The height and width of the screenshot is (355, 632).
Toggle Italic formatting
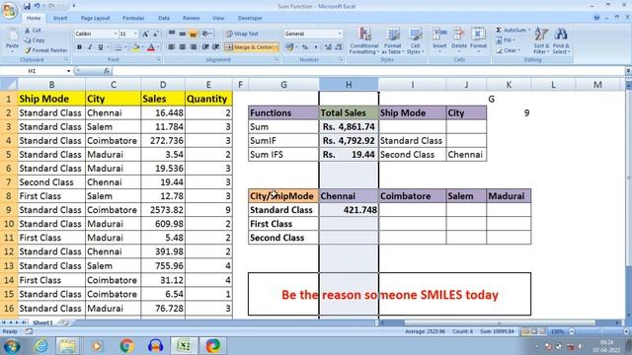[90, 47]
